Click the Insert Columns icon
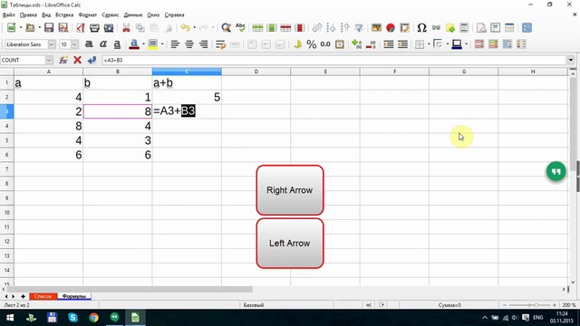Screen dimensions: 580x326 click(x=272, y=28)
